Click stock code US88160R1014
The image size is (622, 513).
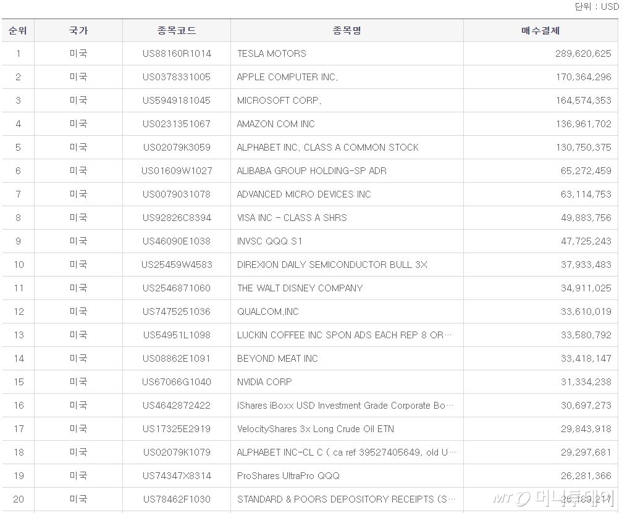pyautogui.click(x=177, y=54)
